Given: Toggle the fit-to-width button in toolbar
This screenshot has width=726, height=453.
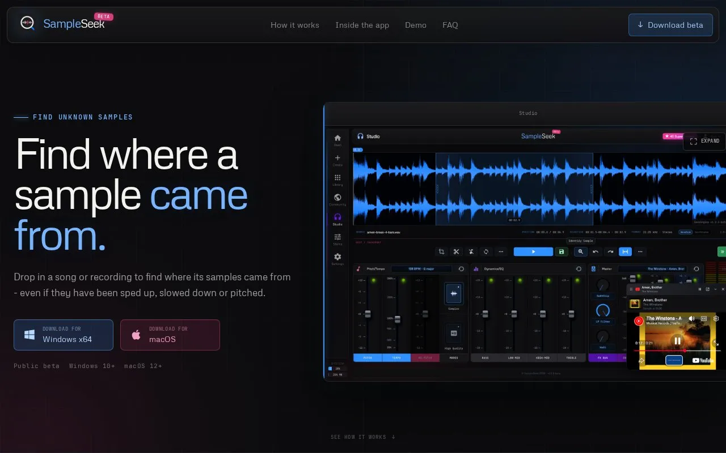Looking at the screenshot, I should (x=625, y=251).
